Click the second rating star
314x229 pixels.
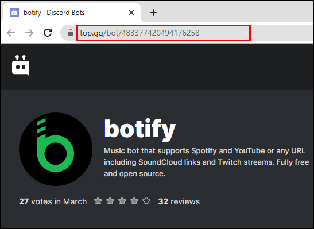coord(110,201)
